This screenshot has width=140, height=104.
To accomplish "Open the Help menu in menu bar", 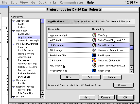I will click(90, 3).
